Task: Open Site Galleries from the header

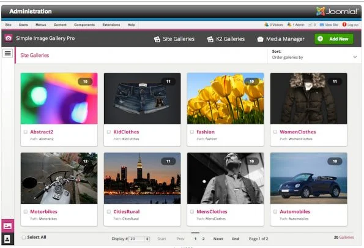Action: coord(174,39)
